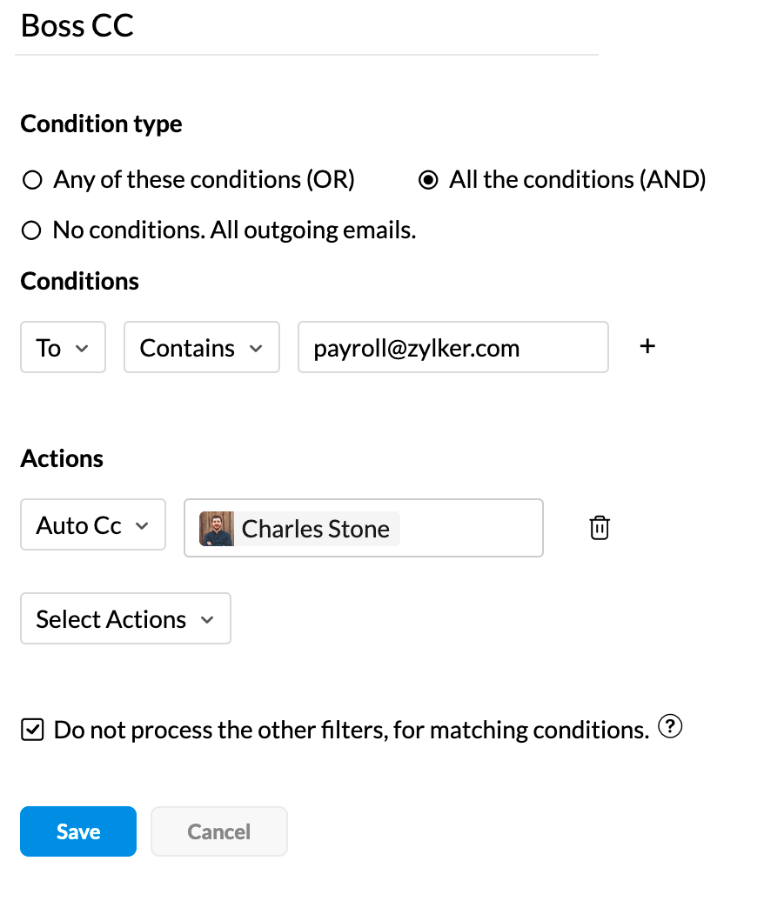The image size is (764, 901).
Task: Open the 'Select Actions' dropdown
Action: (x=124, y=618)
